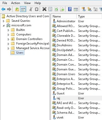The width and height of the screenshot is (102, 120).
Task: Click the Help question mark icon
Action: [x=70, y=9]
